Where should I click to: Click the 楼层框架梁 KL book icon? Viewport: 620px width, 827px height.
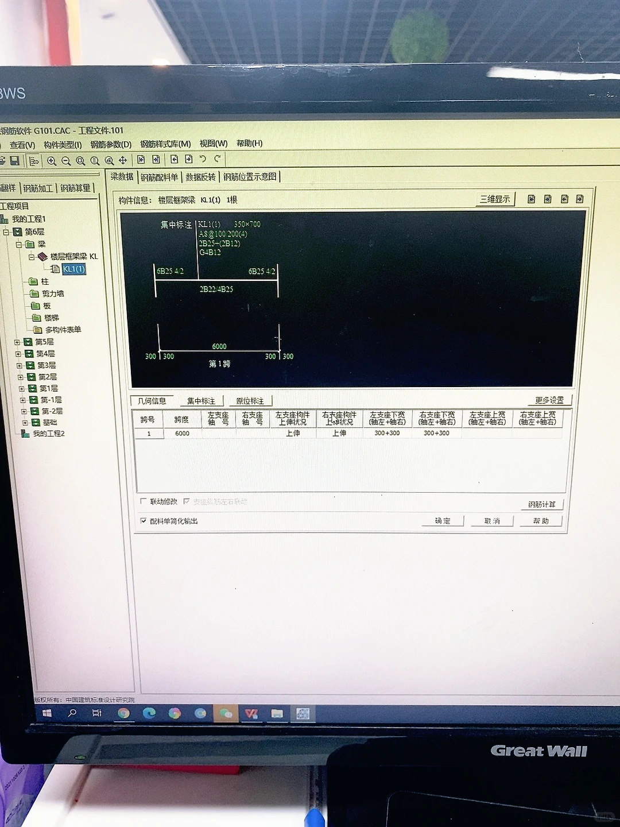pos(42,257)
